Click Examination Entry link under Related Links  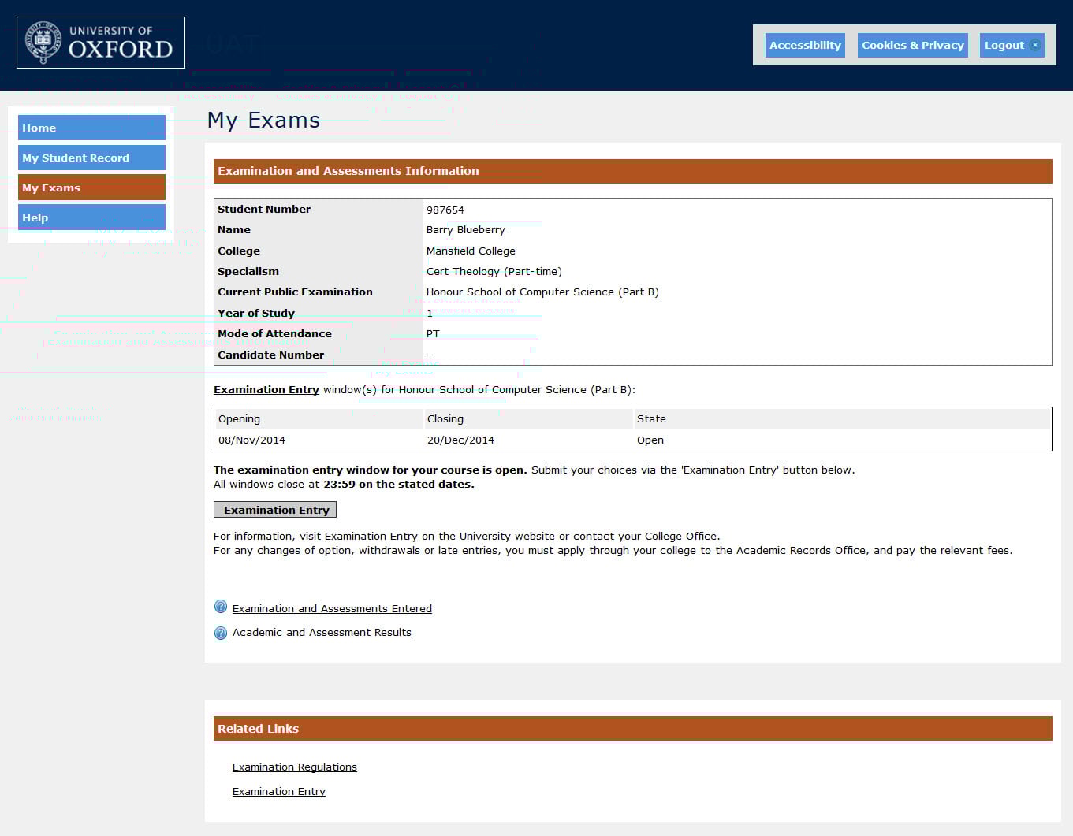[x=278, y=791]
